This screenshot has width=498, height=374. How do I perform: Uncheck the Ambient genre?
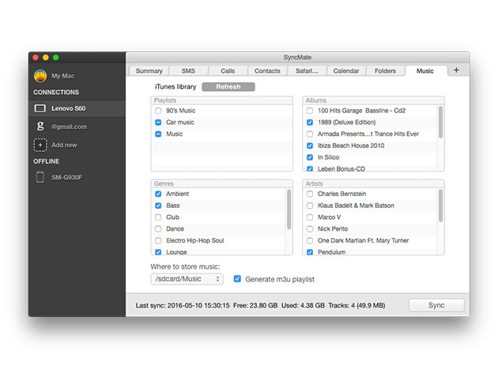coord(158,194)
